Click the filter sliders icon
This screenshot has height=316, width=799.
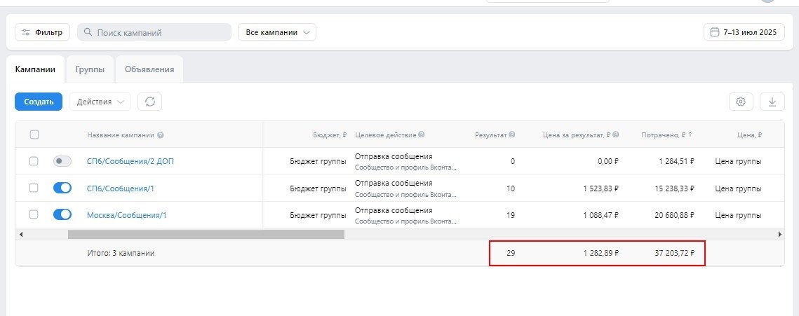click(x=27, y=32)
